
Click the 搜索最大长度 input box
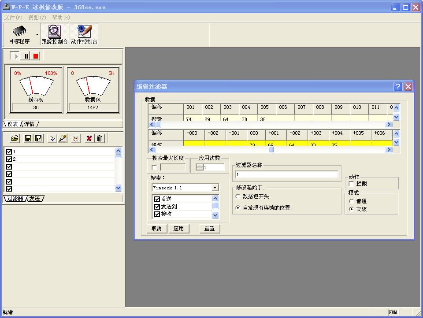173,167
